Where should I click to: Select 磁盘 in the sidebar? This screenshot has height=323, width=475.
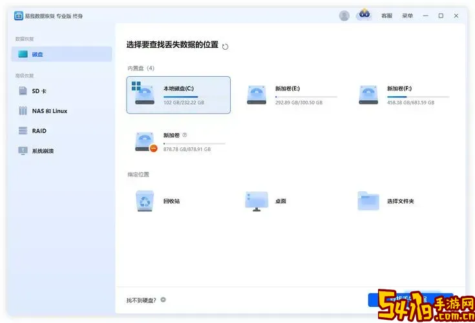(x=61, y=54)
